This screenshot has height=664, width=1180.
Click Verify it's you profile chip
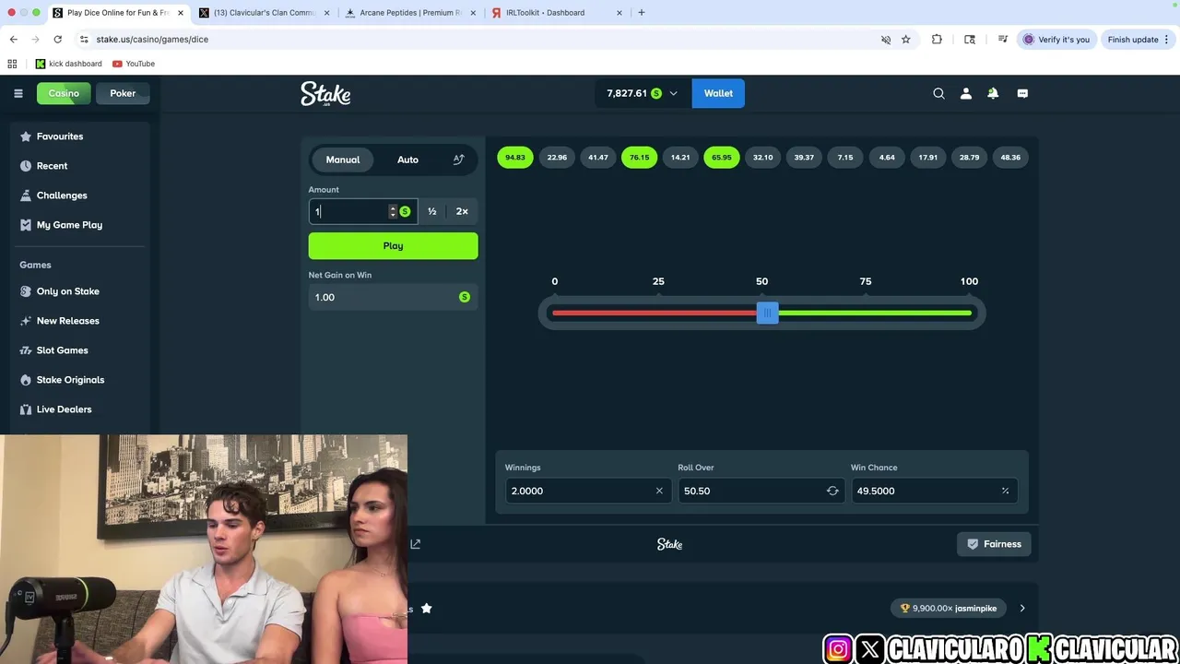click(1056, 40)
